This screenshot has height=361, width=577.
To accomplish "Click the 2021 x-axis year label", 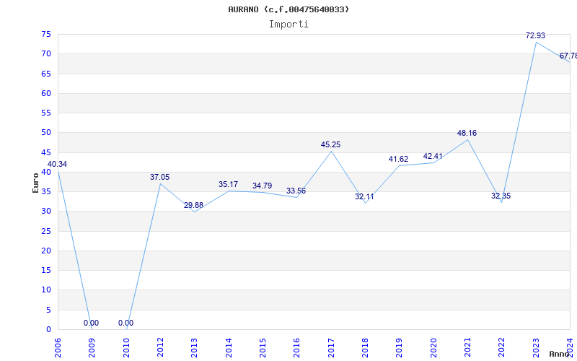I will (467, 348).
